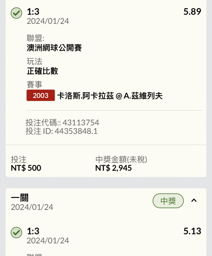Tap league name 澳洲網球公開賽

[x=54, y=48]
